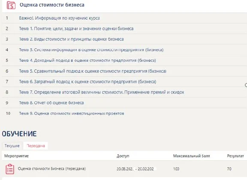This screenshot has height=180, width=247.
Task: Switch to the Текущие tab
Action: click(x=12, y=146)
